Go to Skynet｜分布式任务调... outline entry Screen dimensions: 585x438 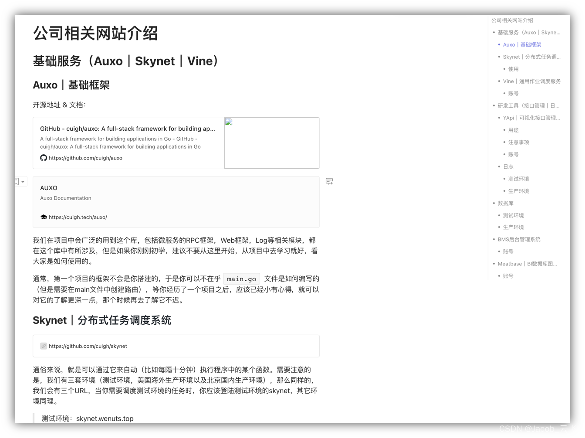point(531,57)
